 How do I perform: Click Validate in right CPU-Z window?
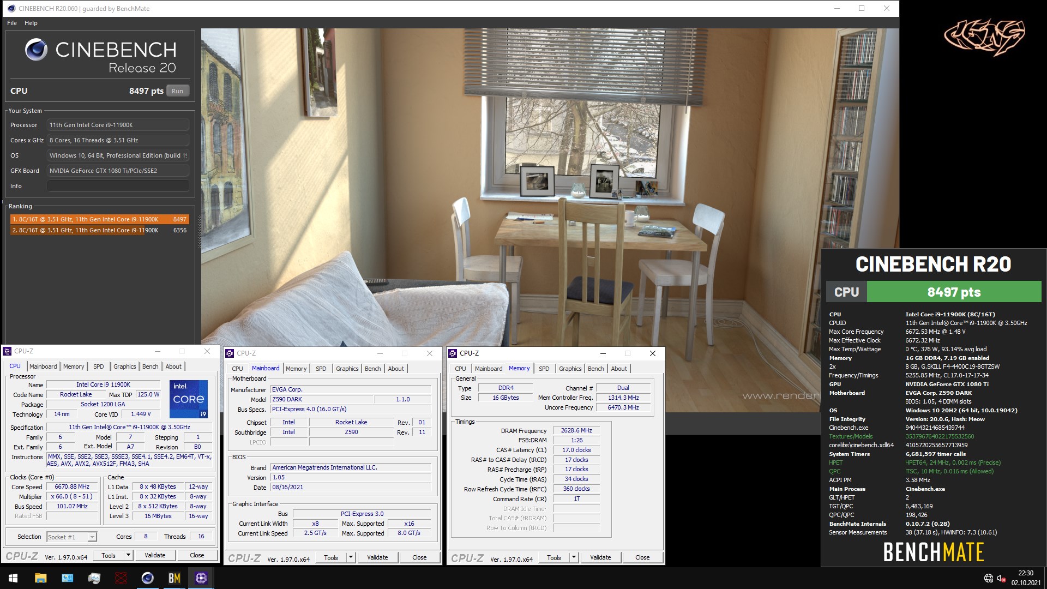600,557
